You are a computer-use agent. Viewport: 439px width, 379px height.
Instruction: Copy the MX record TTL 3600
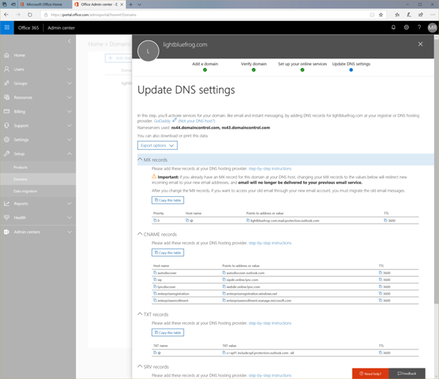[x=386, y=220]
